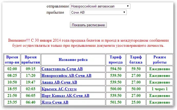Click the red Внимание notice text
This screenshot has width=177, height=110.
pyautogui.click(x=88, y=43)
